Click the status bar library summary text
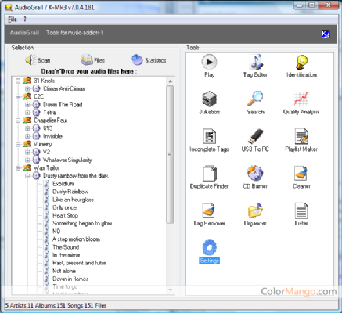This screenshot has width=342, height=313. pyautogui.click(x=56, y=305)
